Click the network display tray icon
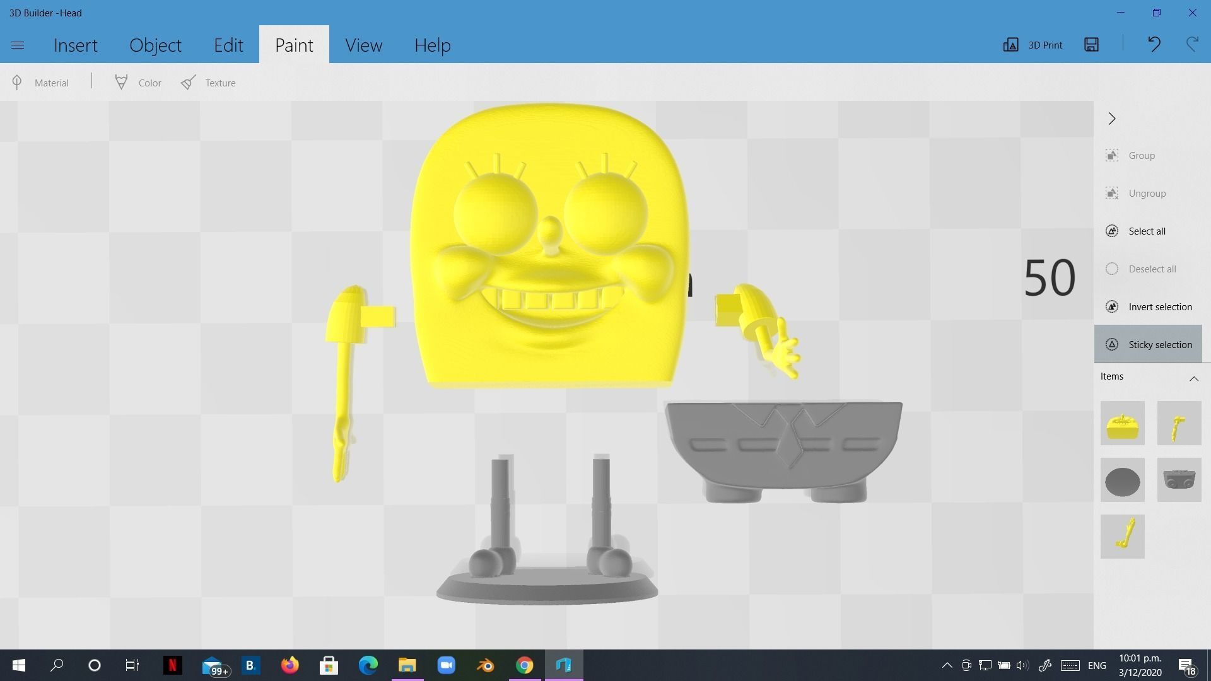 (985, 665)
